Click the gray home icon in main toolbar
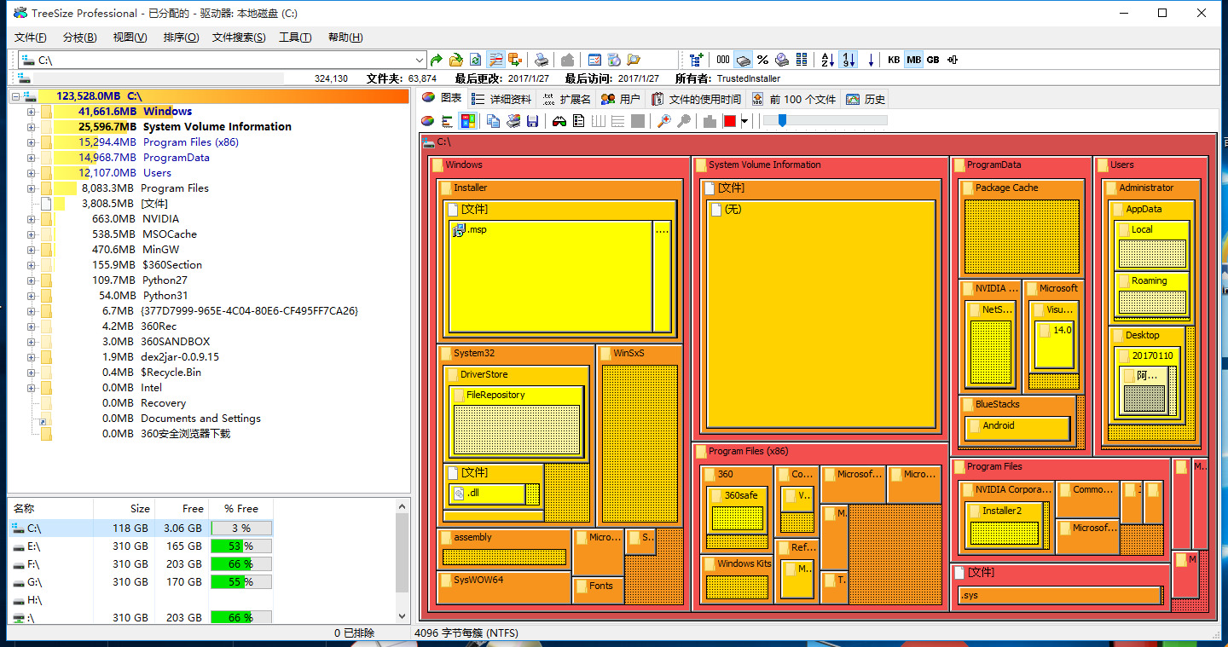The image size is (1228, 647). 568,60
